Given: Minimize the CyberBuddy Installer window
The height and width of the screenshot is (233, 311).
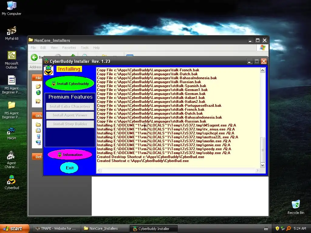Looking at the screenshot, I should tap(249, 61).
